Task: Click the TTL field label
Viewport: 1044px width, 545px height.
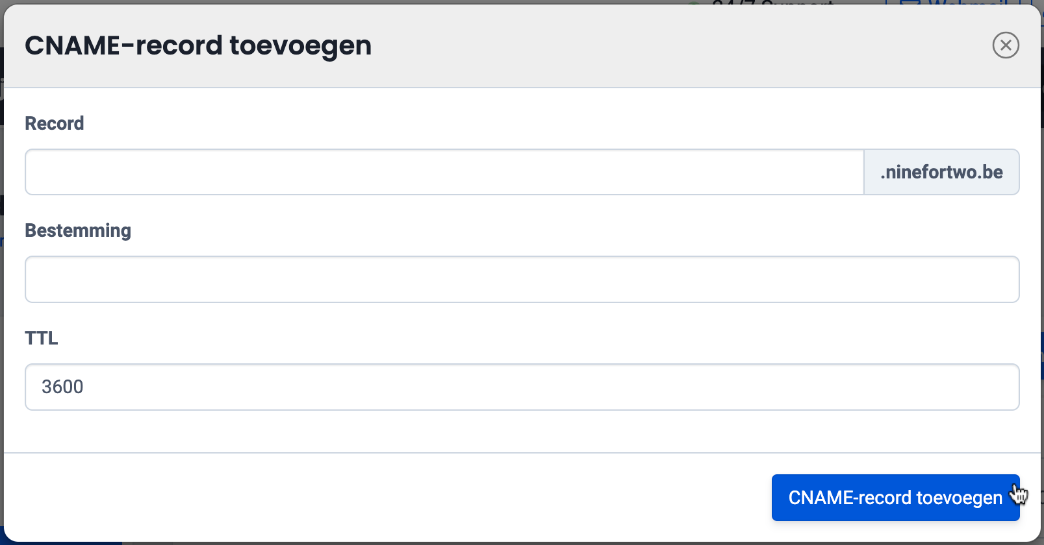Action: pos(42,338)
